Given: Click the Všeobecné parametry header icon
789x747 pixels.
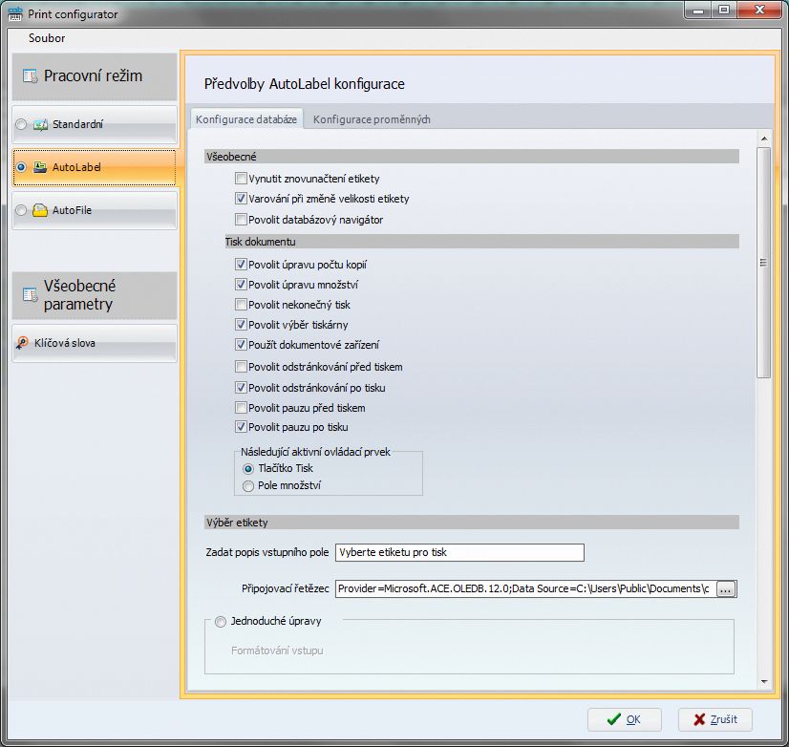Looking at the screenshot, I should click(x=30, y=295).
